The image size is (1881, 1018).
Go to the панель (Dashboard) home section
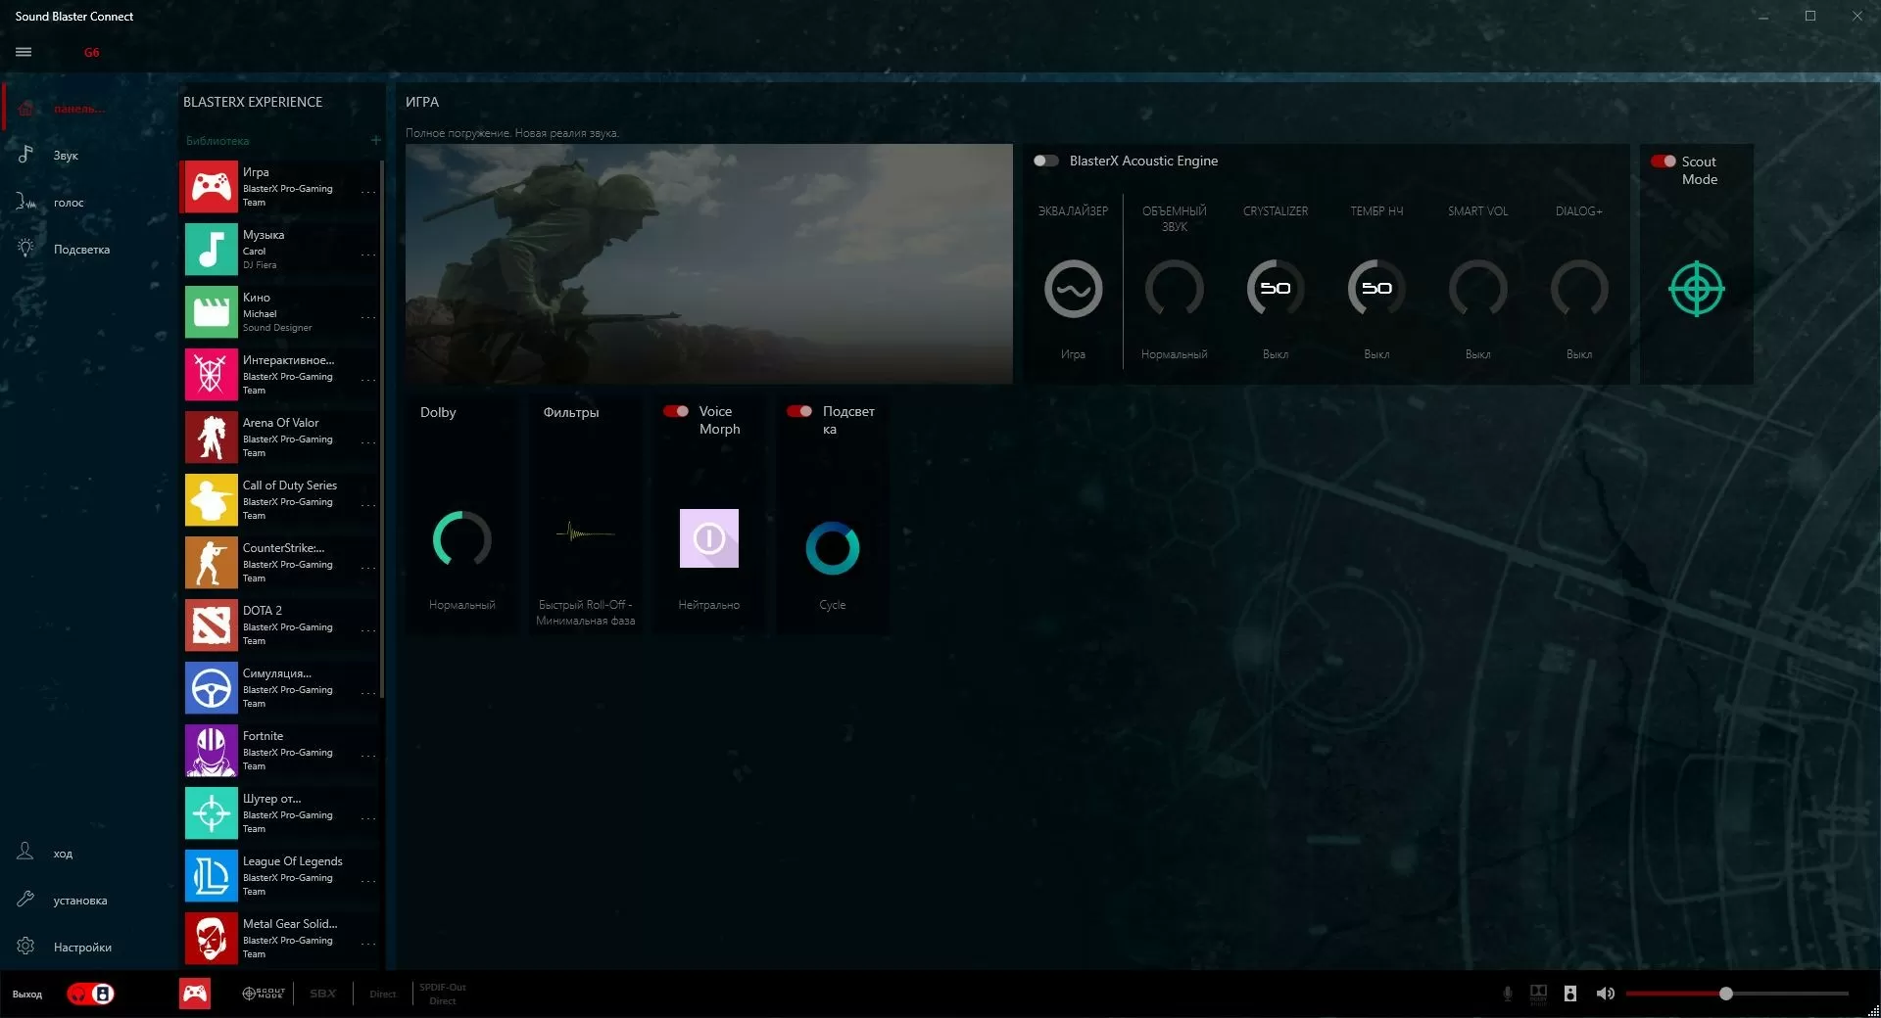tap(78, 108)
